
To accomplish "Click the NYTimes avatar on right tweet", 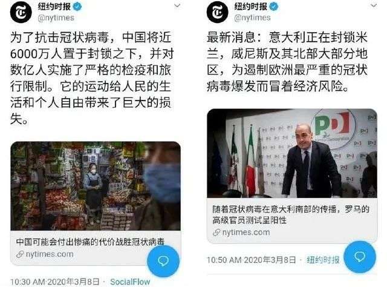I will click(218, 12).
